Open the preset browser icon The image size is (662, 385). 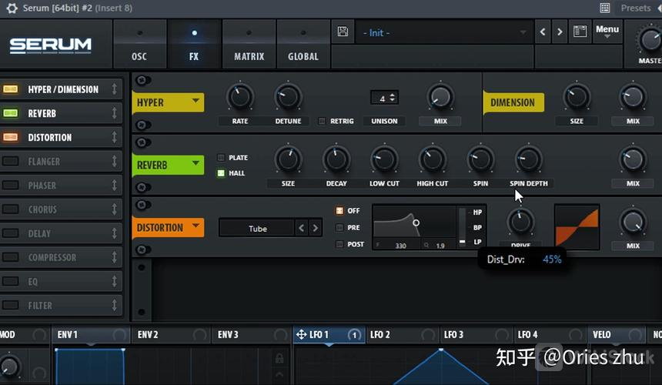tap(580, 32)
